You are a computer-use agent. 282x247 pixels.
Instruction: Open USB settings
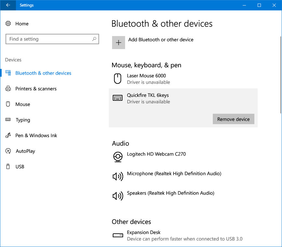point(20,167)
